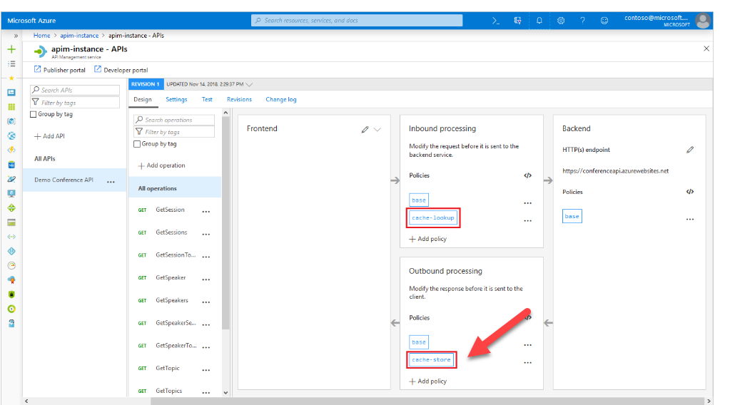
Task: Click the Filter by tags field in the APIs list
Action: pos(75,102)
